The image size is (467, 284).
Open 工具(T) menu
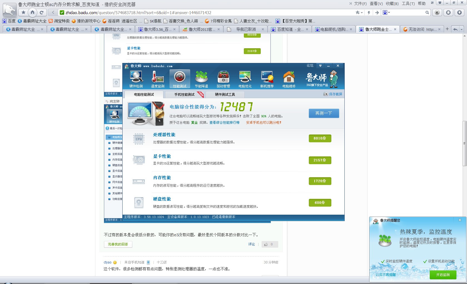coord(408,4)
